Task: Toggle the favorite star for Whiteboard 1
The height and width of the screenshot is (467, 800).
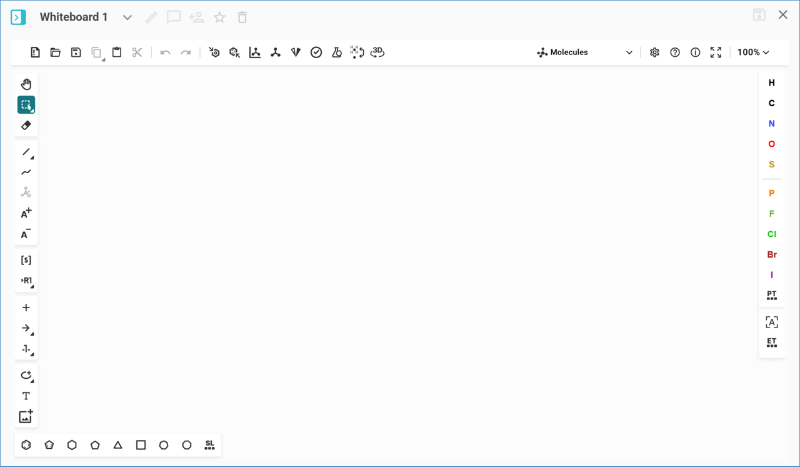Action: pos(219,18)
